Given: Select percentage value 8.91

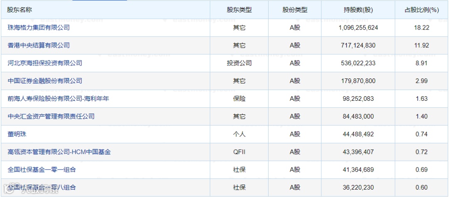Looking at the screenshot, I should (422, 63).
